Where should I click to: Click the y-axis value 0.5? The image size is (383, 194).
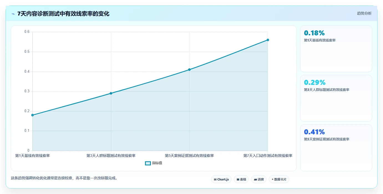point(27,52)
